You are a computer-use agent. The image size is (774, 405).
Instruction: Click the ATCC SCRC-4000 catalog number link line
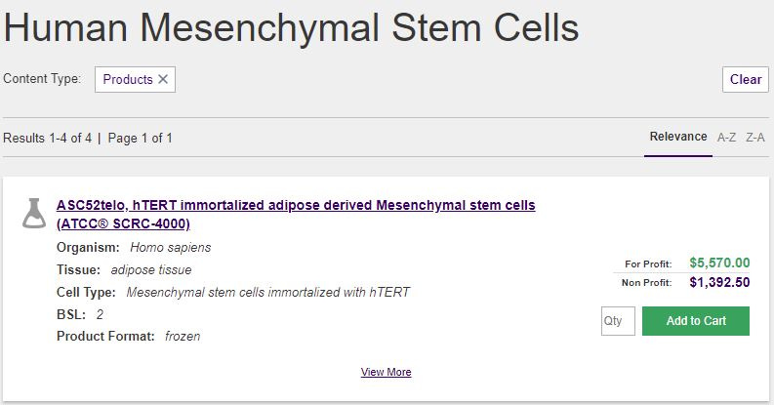[x=123, y=223]
